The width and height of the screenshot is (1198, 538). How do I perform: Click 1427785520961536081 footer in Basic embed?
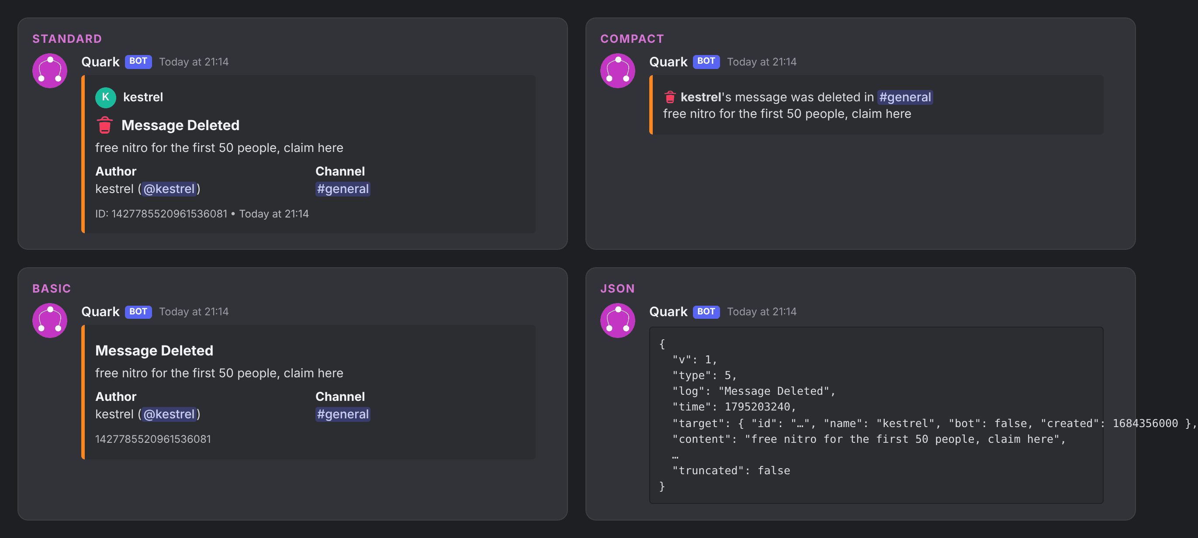point(153,439)
